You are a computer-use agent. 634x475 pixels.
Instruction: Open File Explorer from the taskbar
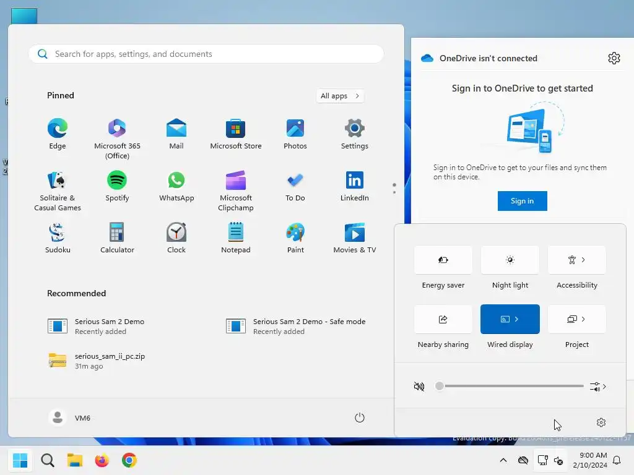[75, 460]
